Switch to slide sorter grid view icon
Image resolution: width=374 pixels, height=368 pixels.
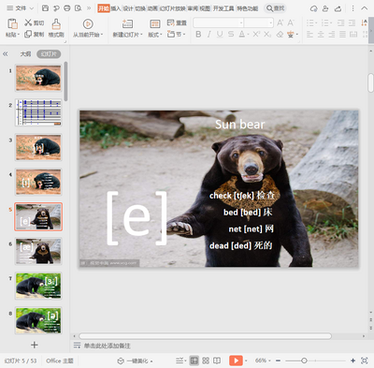[206, 361]
